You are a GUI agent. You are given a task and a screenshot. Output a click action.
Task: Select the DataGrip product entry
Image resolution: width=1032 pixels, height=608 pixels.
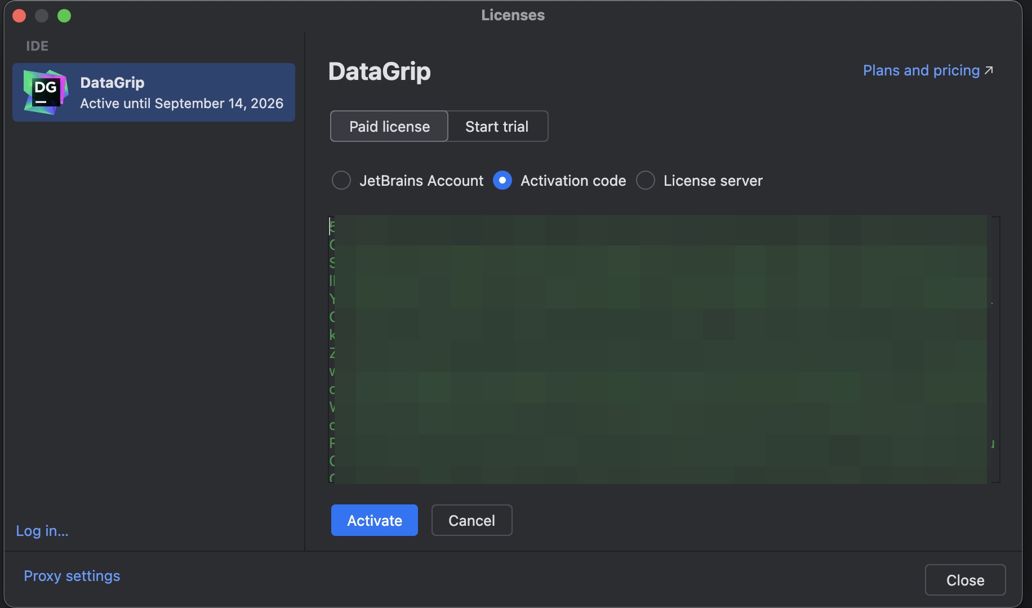[x=154, y=92]
